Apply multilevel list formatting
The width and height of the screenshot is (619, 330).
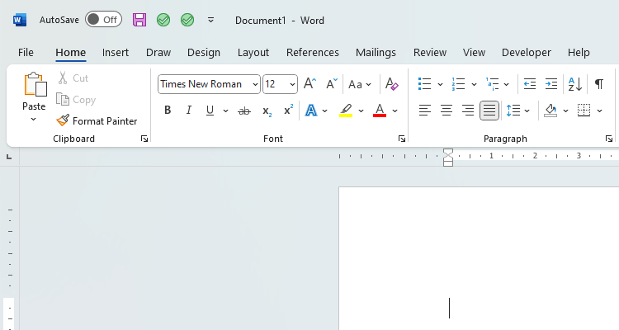492,83
